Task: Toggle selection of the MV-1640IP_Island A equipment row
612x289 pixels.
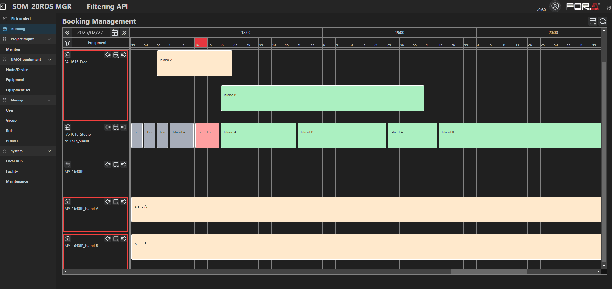Action: click(x=68, y=201)
